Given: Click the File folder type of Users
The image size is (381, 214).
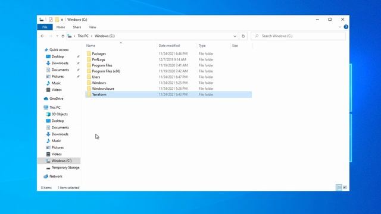Looking at the screenshot, I should click(x=206, y=77).
